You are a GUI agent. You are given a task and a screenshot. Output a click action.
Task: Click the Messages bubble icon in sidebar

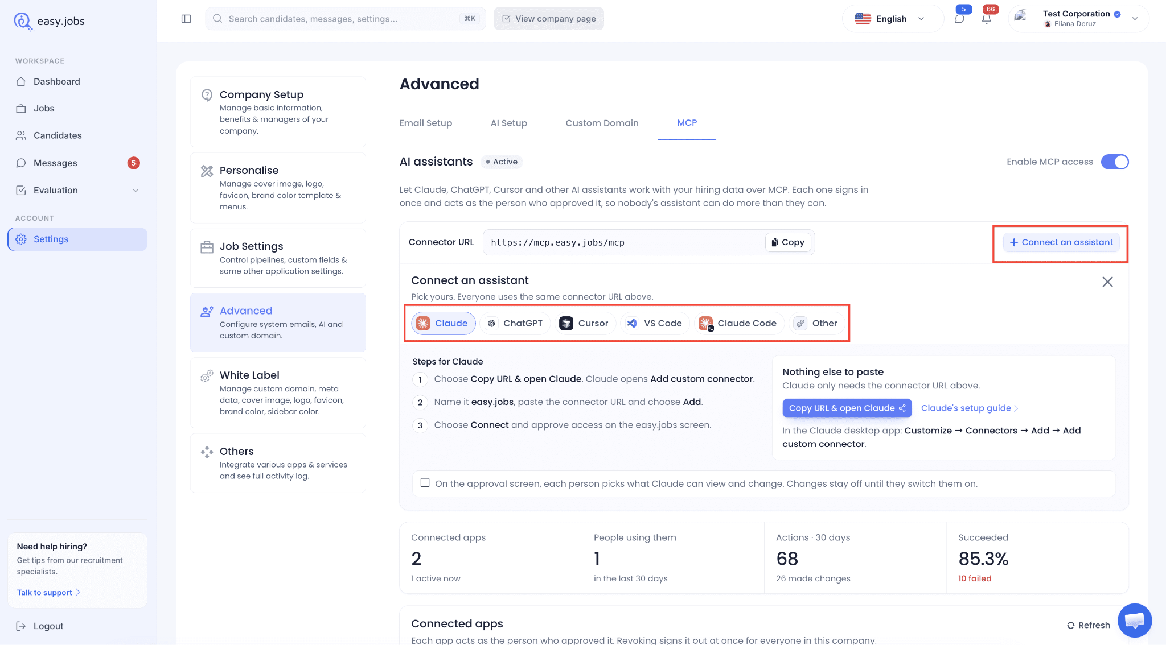[21, 163]
